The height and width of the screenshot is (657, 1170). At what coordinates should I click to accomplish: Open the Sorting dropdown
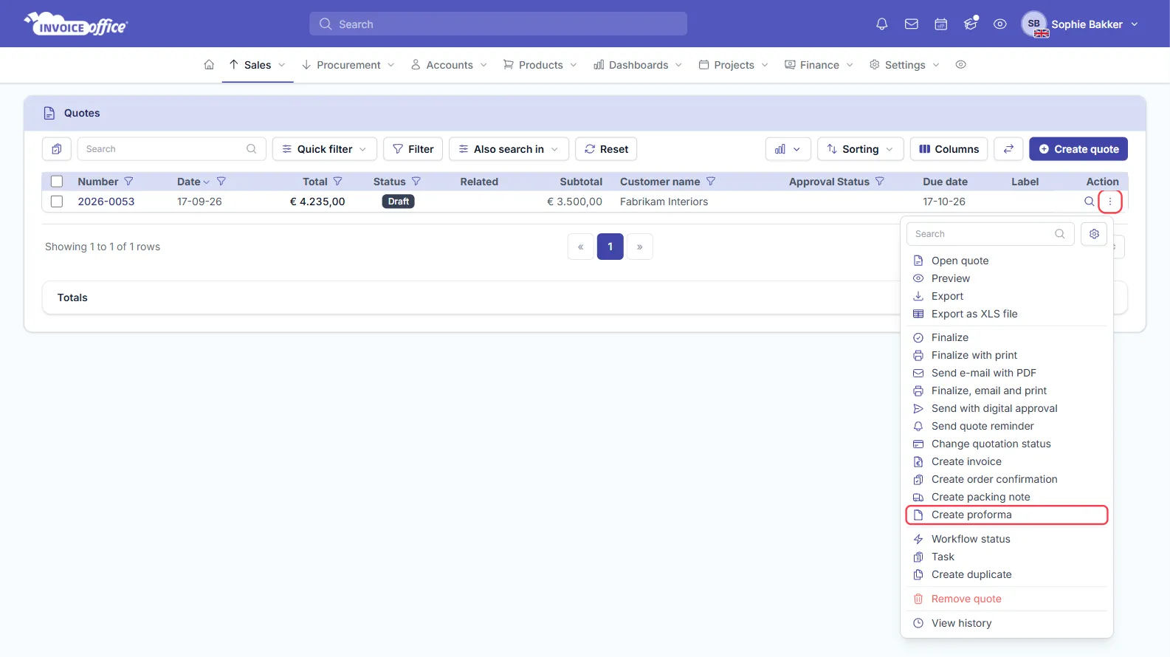click(x=860, y=149)
